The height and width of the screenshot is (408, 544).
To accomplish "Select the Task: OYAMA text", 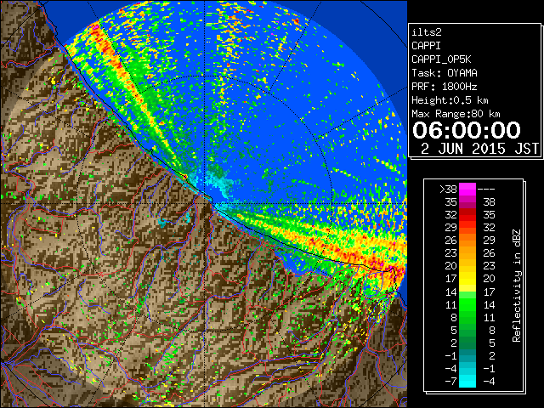I will pos(445,73).
